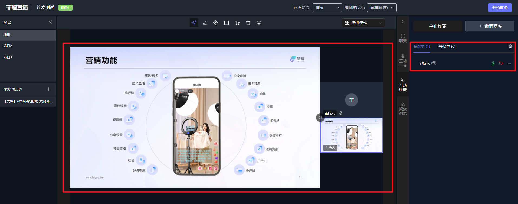Click the 邀请嘉宾 button

490,26
